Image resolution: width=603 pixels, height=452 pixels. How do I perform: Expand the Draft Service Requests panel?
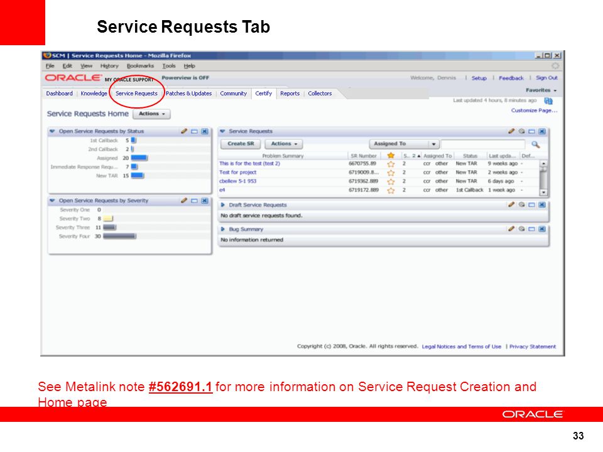(222, 205)
